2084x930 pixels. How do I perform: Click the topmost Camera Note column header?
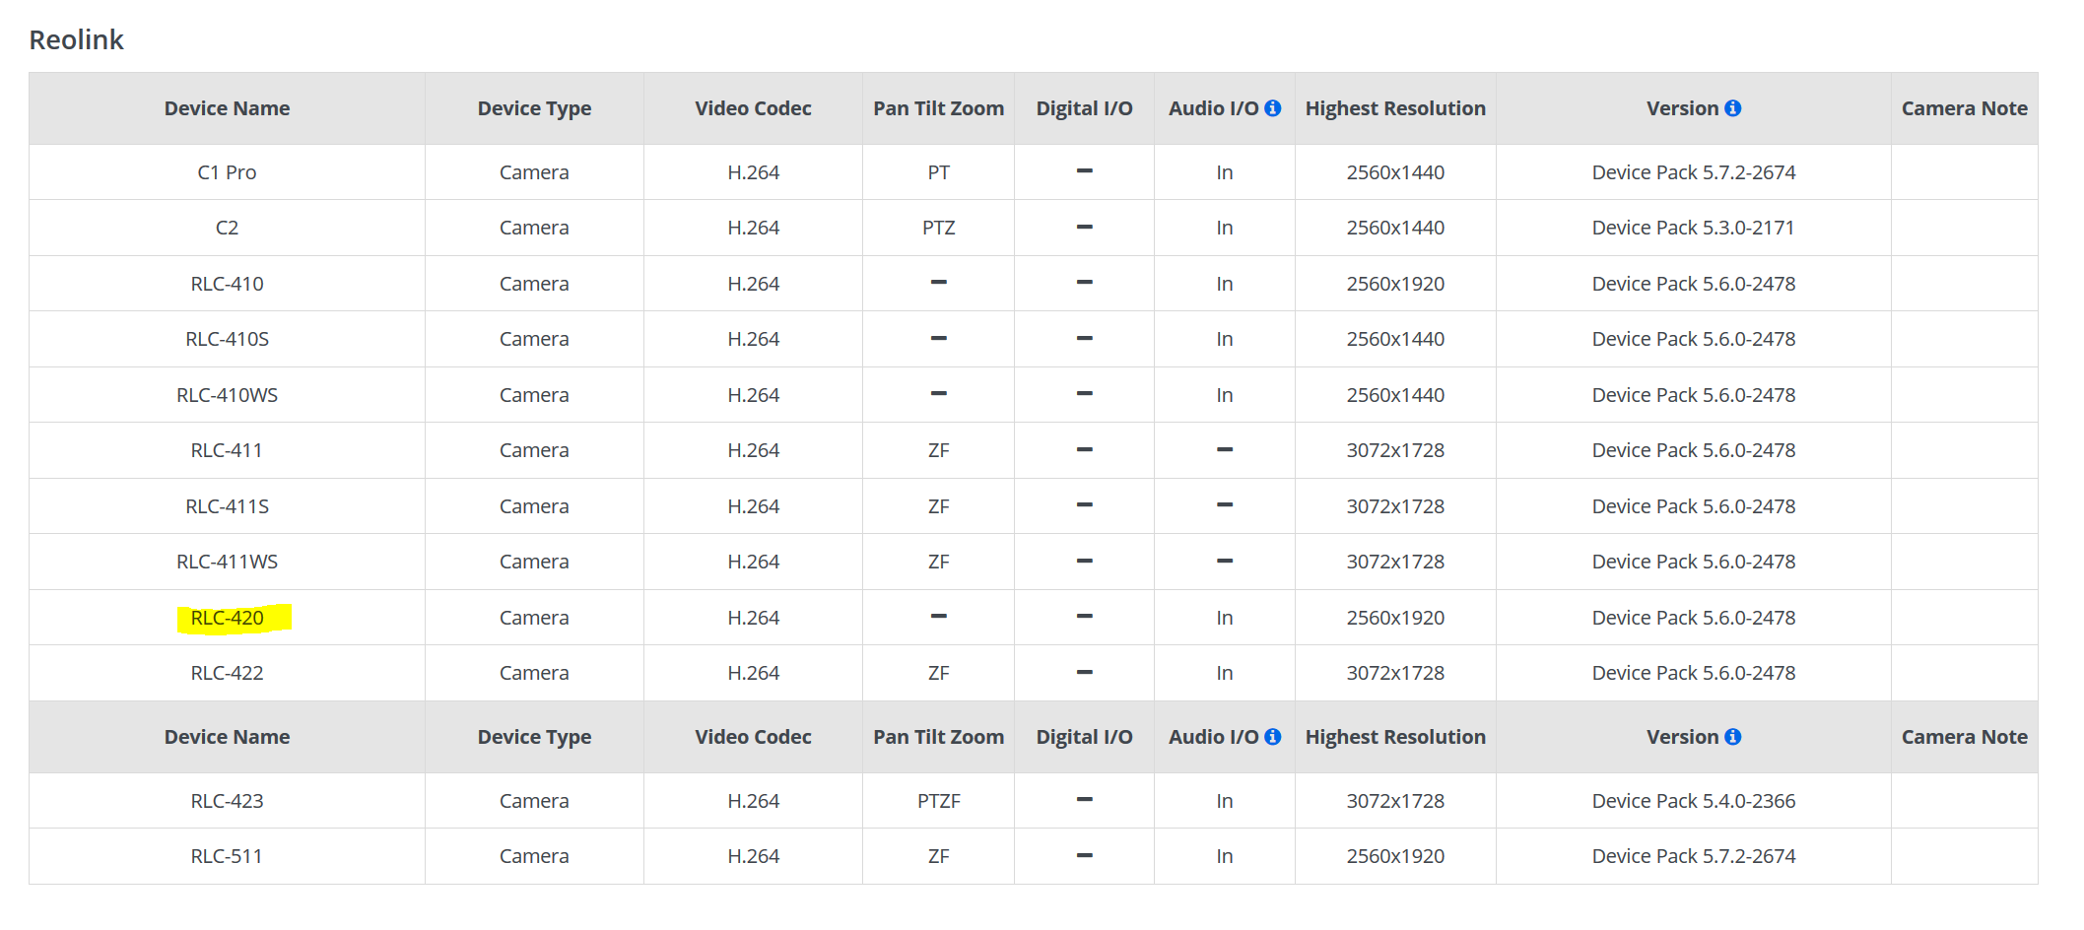click(1963, 108)
